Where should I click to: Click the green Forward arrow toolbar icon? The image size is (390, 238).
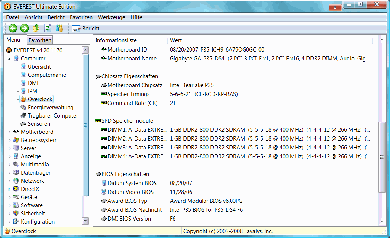[x=25, y=29]
